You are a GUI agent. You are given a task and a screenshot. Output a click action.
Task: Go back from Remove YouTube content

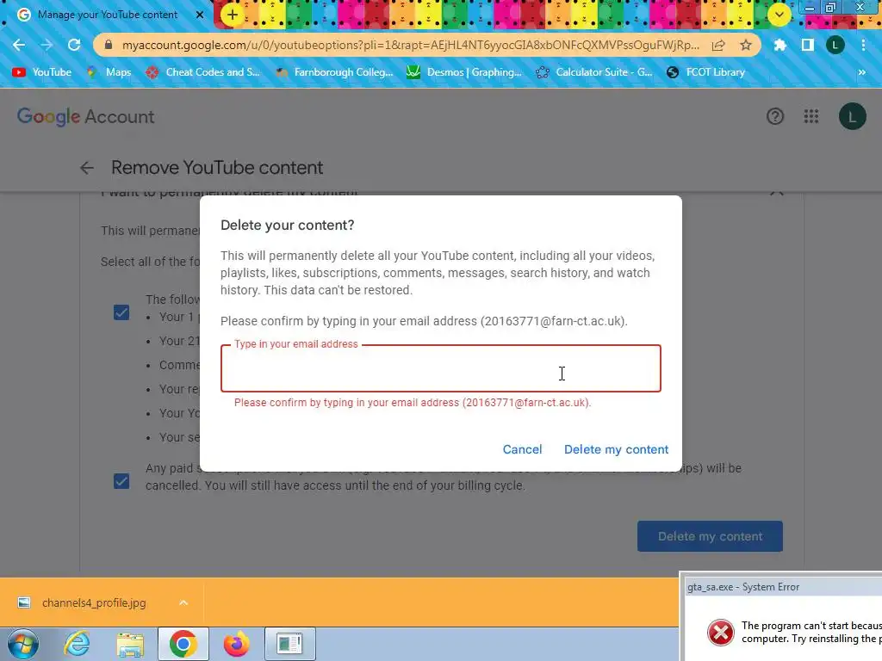pos(87,168)
